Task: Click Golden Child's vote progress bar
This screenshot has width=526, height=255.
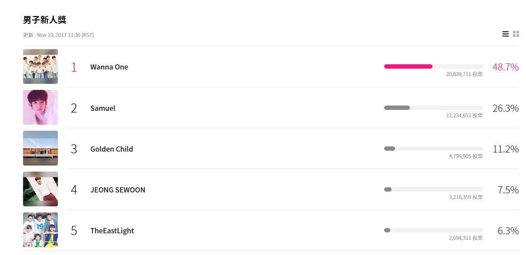Action: (434, 149)
